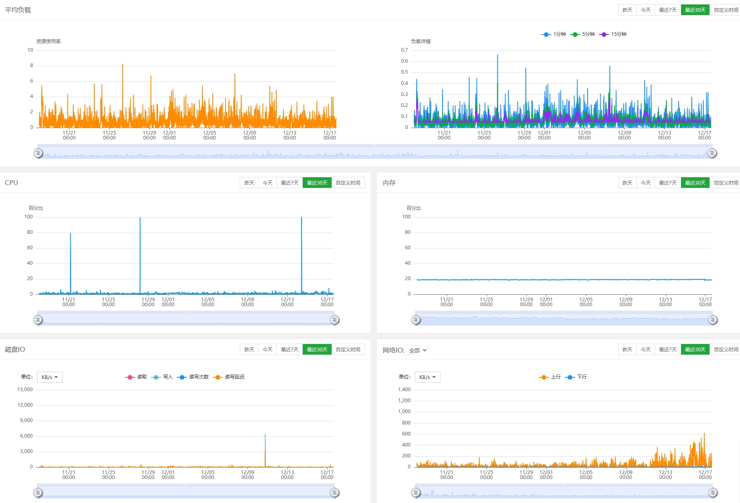Select 昨天 in the 平均负载 panel

tap(627, 10)
